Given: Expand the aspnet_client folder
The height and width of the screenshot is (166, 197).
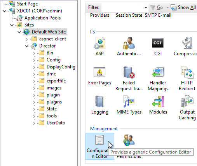Looking at the screenshot, I should 26,39.
